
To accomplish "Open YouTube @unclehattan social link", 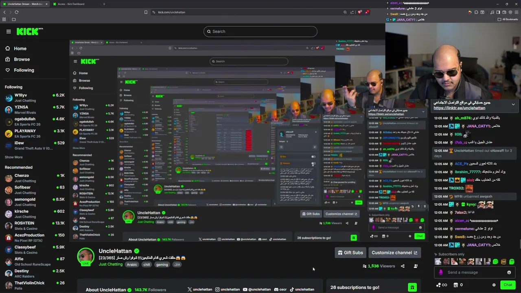I will pyautogui.click(x=256, y=289).
